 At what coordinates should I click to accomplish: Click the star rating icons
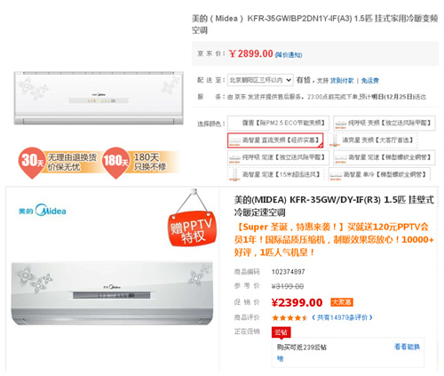[289, 318]
